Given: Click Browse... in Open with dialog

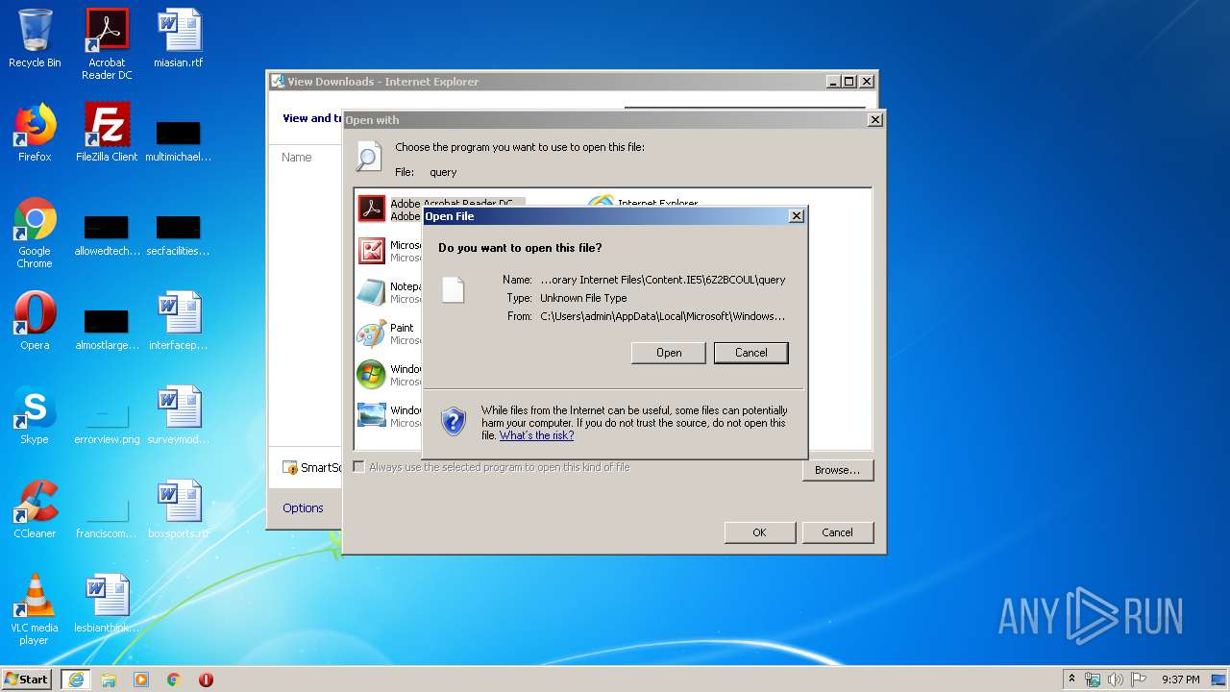Looking at the screenshot, I should 838,470.
